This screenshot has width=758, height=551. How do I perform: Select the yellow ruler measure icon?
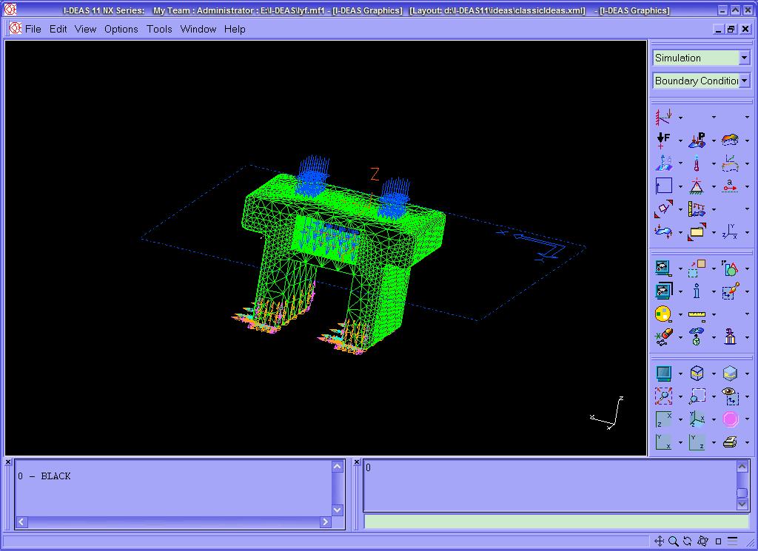click(x=697, y=314)
